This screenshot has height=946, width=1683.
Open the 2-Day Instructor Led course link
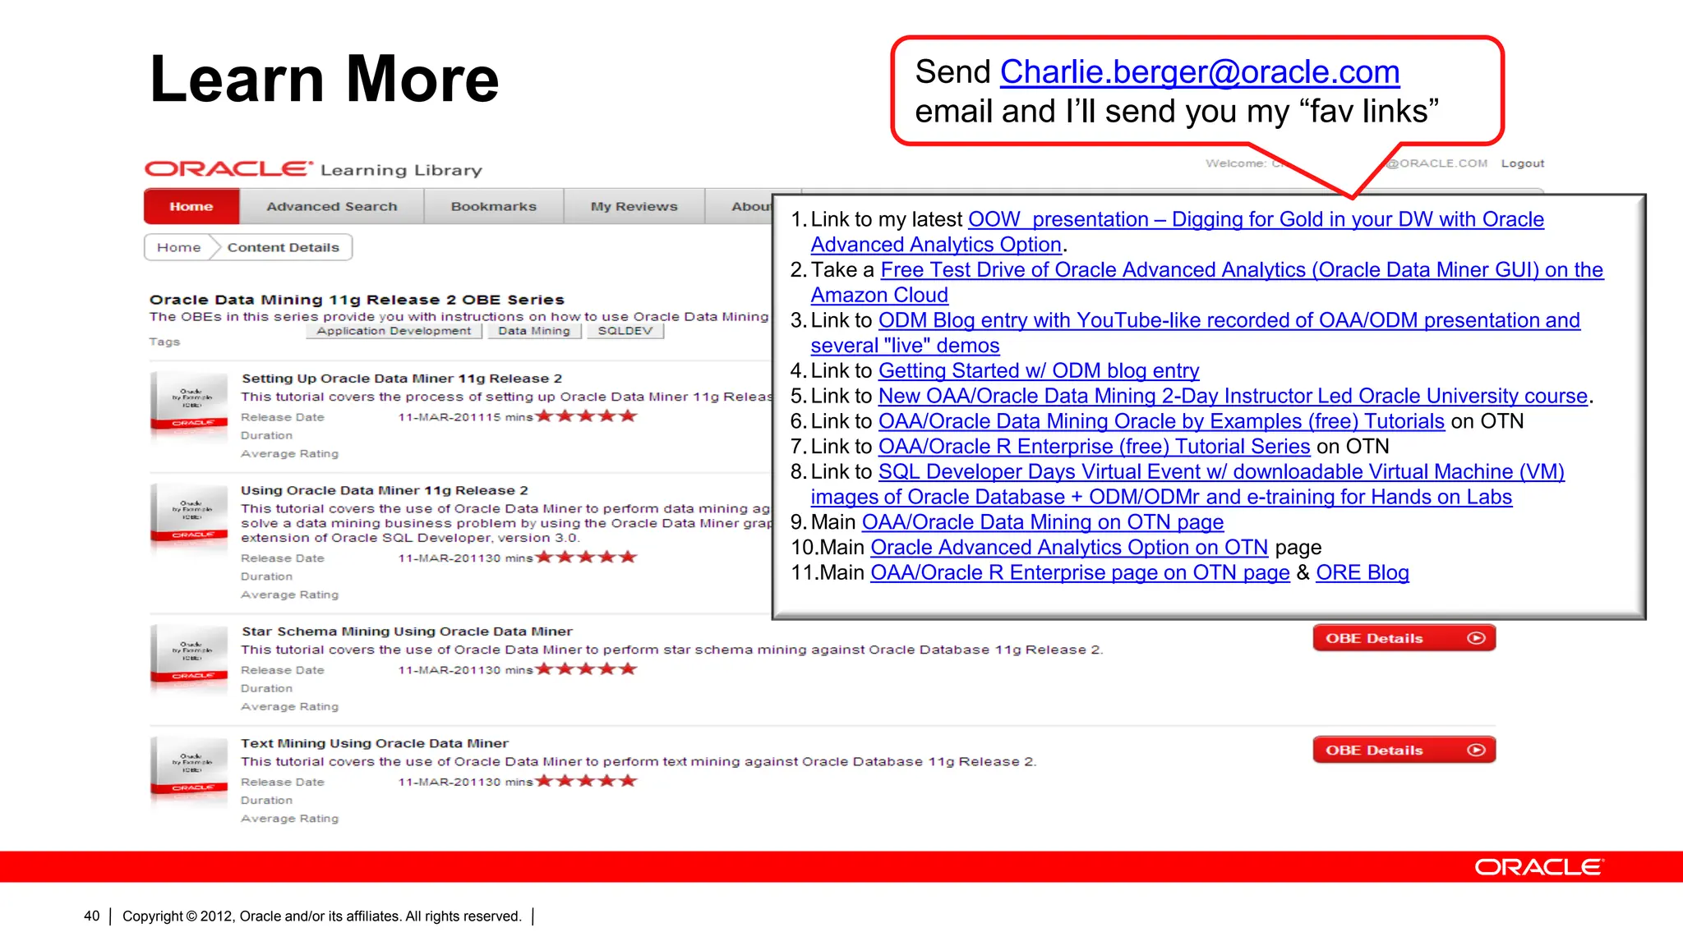[x=1233, y=396]
